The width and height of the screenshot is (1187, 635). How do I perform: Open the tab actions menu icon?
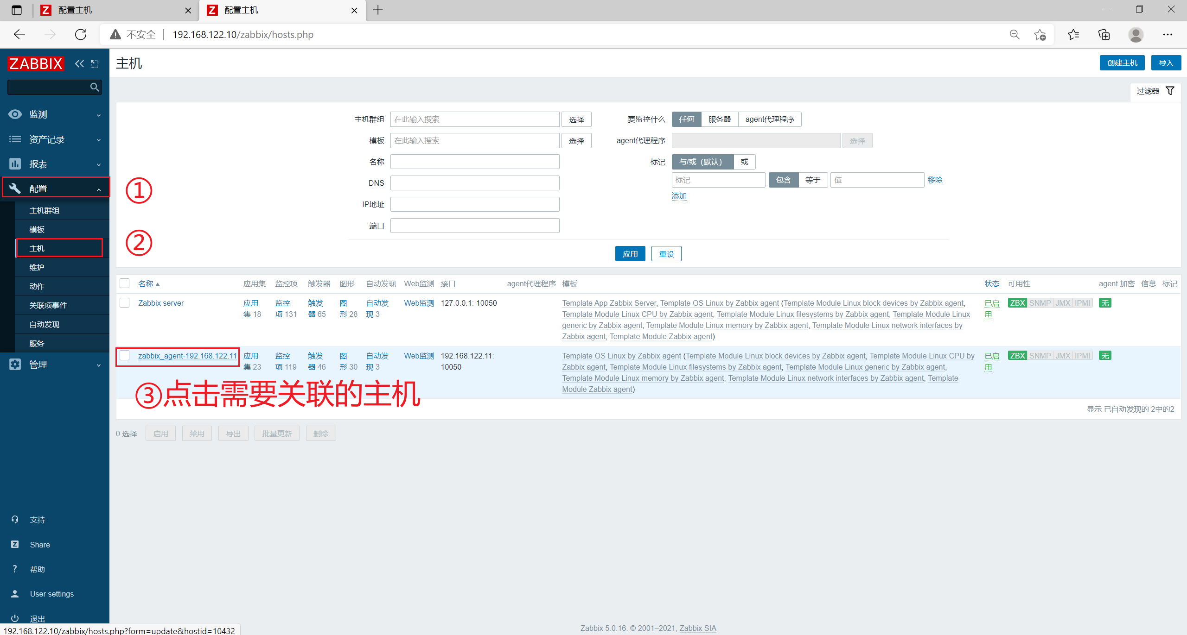point(17,10)
